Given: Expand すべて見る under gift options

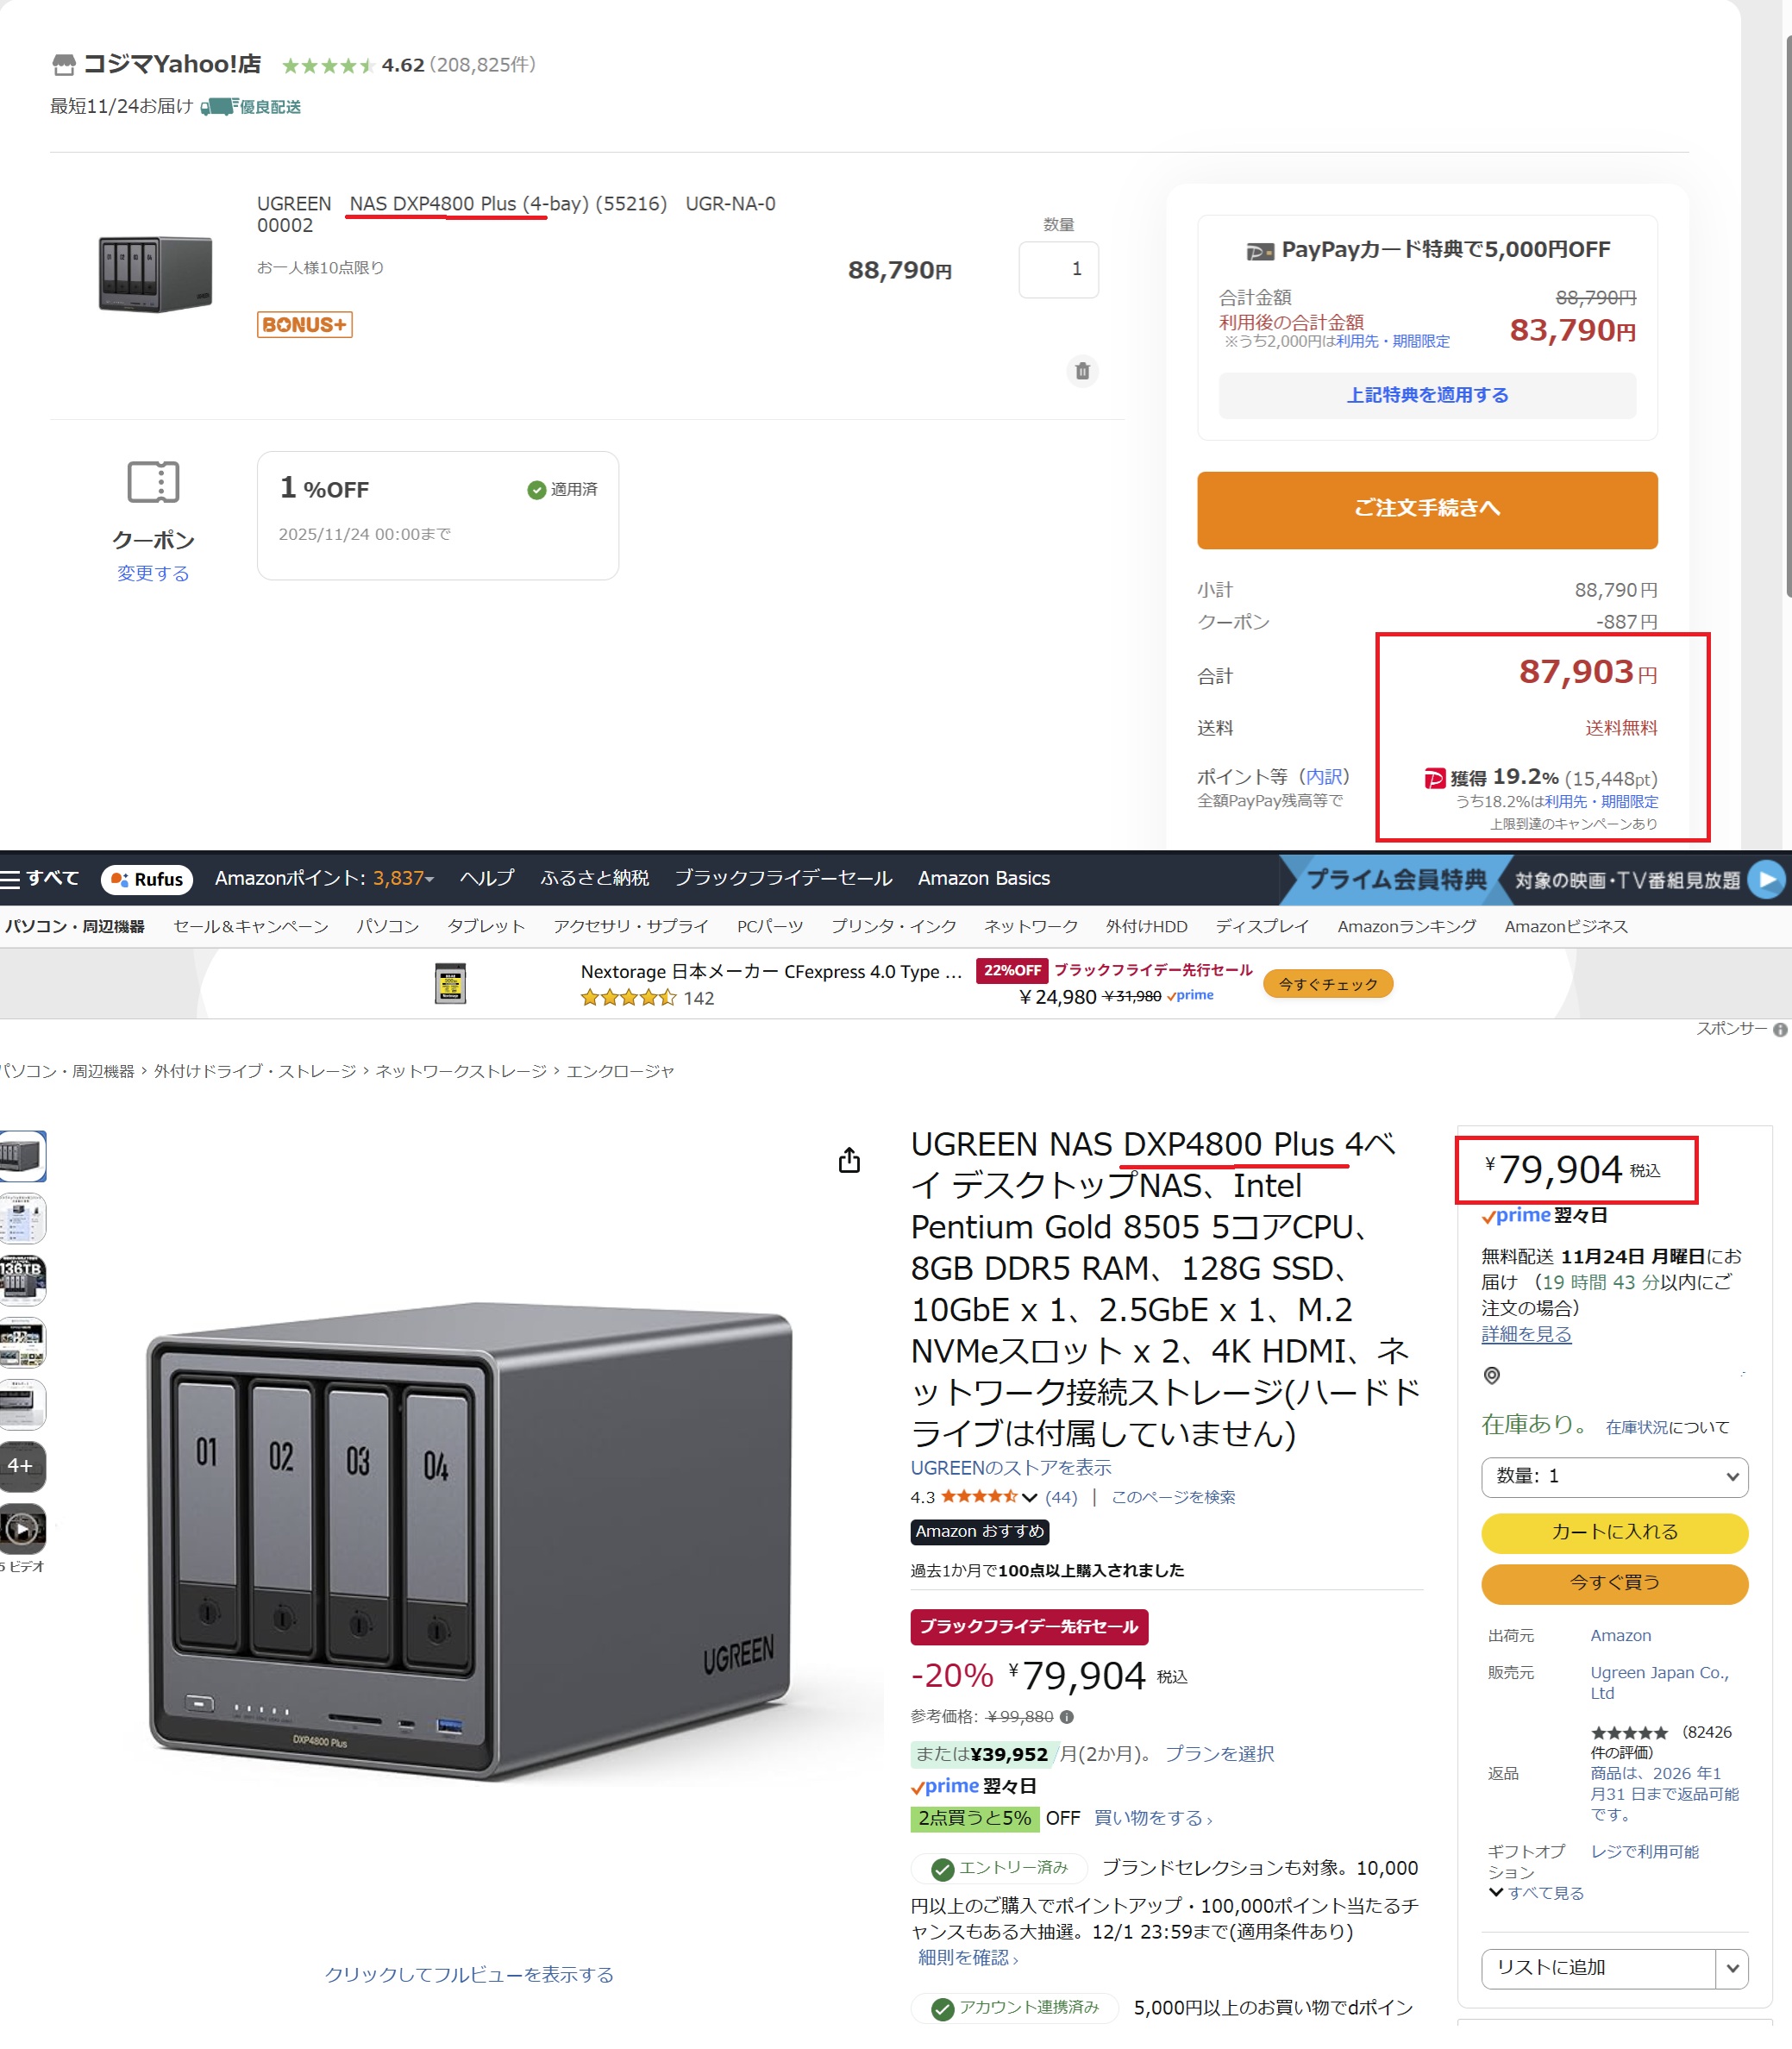Looking at the screenshot, I should pos(1536,1893).
